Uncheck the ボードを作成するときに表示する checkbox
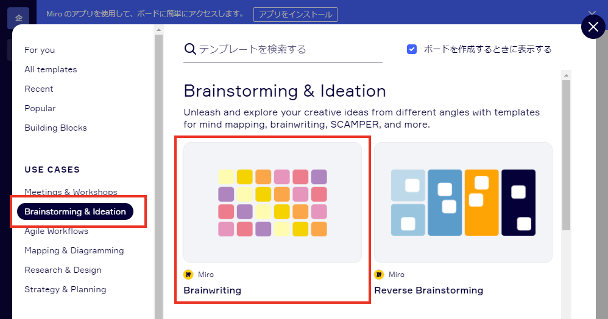The width and height of the screenshot is (608, 319). pos(412,49)
